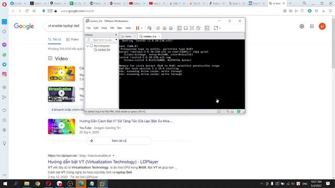Open the VMware Edit menu
Viewport: 335px width, 188px height.
point(96,28)
